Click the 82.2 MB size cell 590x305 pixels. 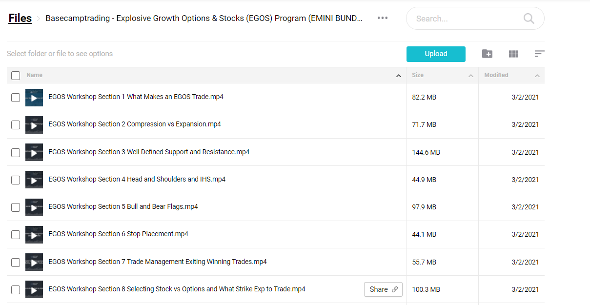click(x=424, y=97)
